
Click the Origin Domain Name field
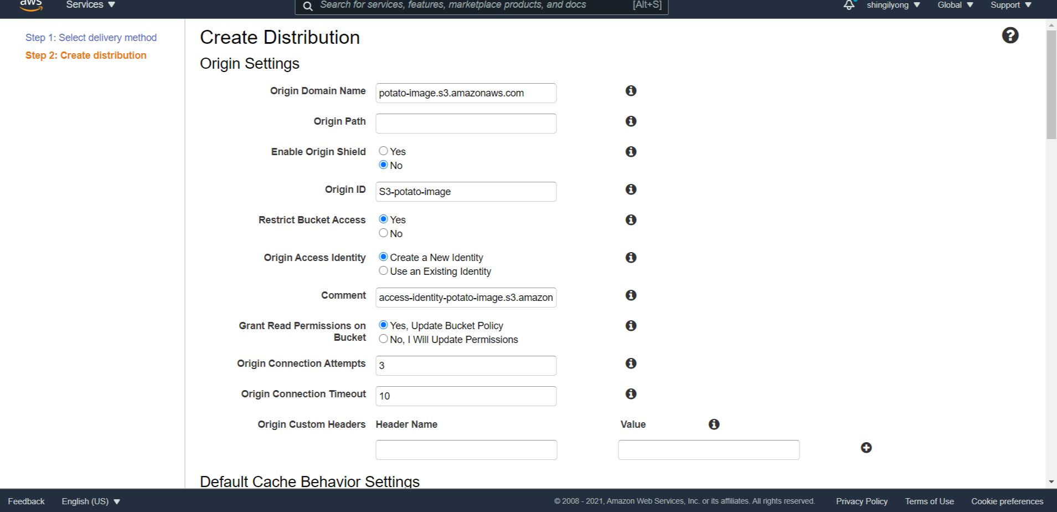pyautogui.click(x=466, y=93)
